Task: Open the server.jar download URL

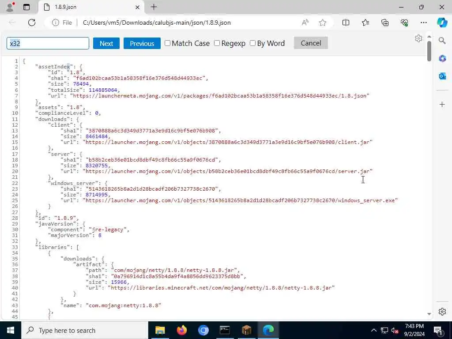Action: tap(228, 171)
